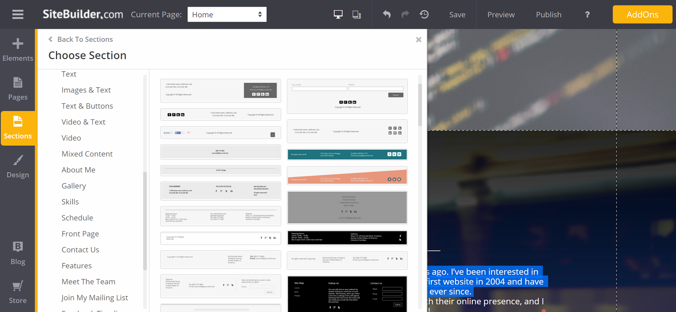Open the AddOns button
Screen dimensions: 676x312
642,14
